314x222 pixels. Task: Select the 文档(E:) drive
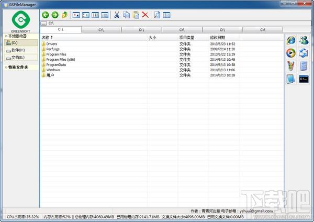21,58
